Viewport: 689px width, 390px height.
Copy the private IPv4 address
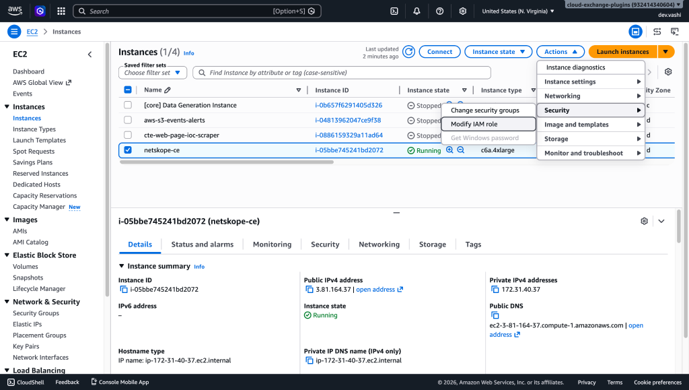pyautogui.click(x=495, y=290)
